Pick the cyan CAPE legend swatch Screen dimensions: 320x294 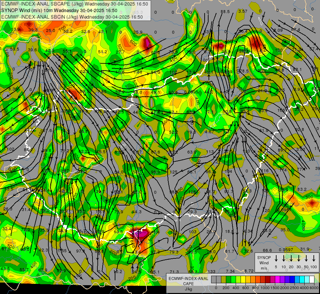pos(302,279)
